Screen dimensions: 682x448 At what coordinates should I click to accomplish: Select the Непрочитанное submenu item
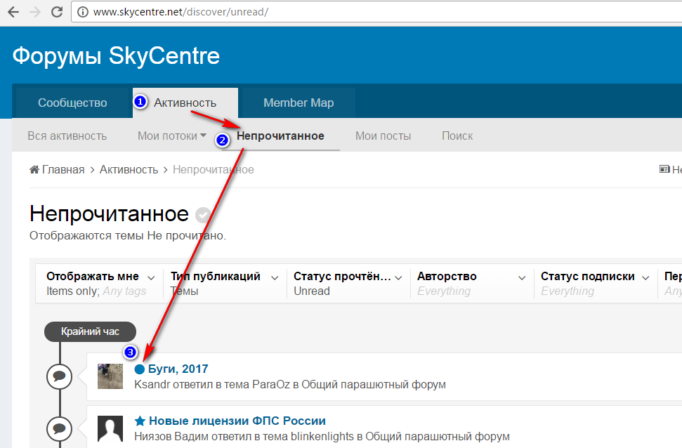click(x=280, y=136)
